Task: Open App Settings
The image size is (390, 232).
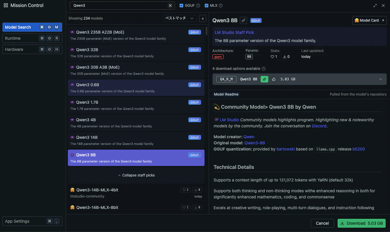Action: point(32,221)
